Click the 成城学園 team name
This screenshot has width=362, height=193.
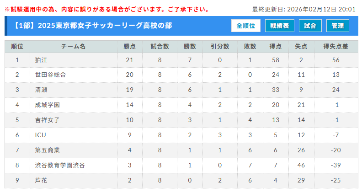point(47,105)
